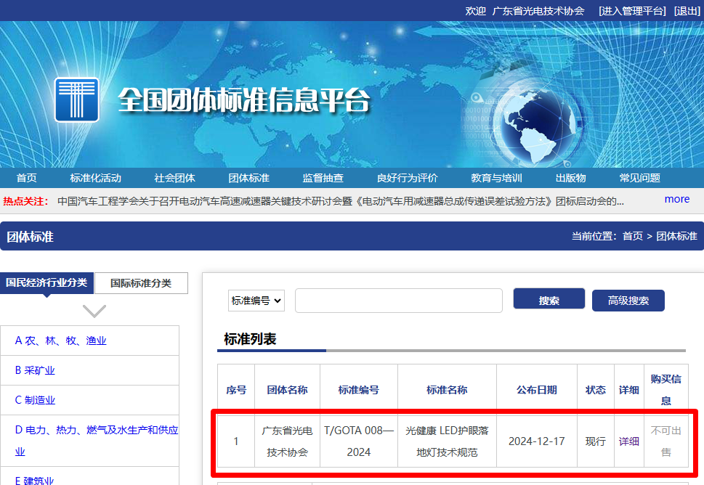Viewport: 704px width, 485px height.
Task: Click the 搜索 button
Action: coord(549,298)
